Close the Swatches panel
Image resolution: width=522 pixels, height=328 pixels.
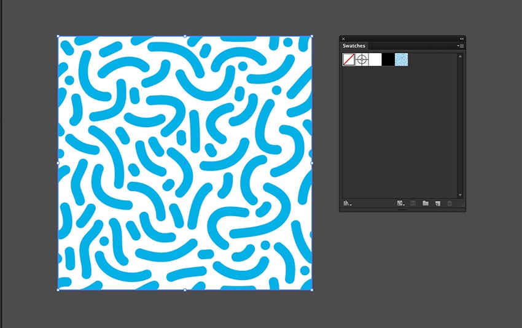click(343, 39)
